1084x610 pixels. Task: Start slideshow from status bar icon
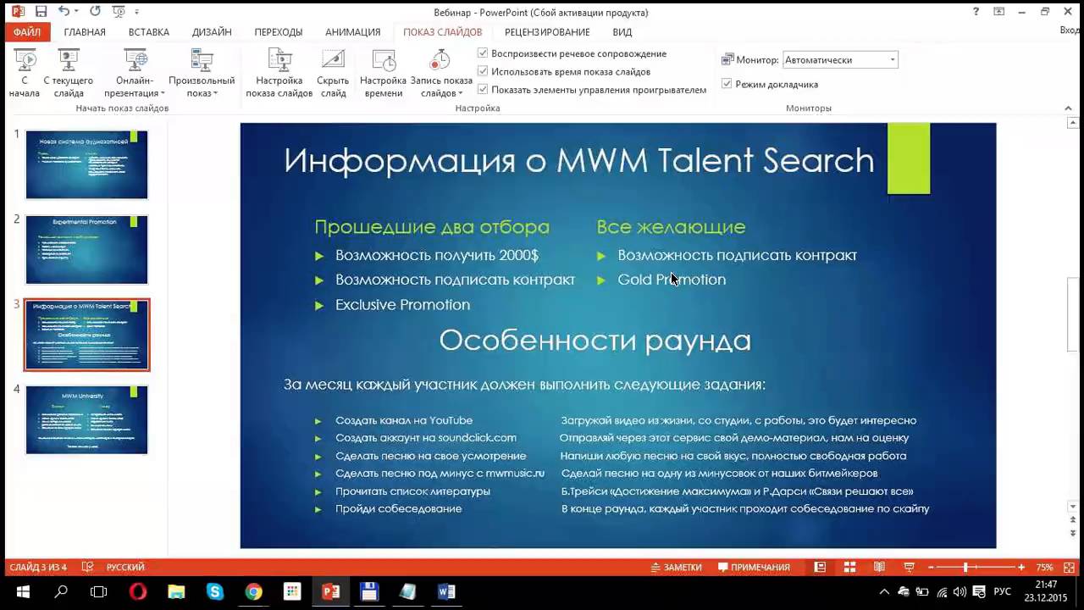click(909, 567)
